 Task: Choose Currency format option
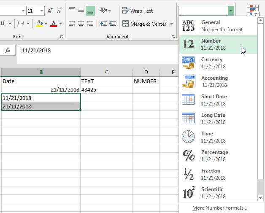click(218, 63)
